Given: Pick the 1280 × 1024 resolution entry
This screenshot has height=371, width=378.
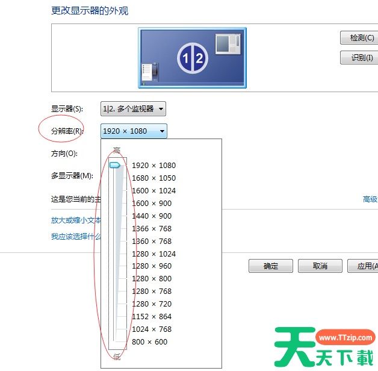Looking at the screenshot, I should (x=153, y=254).
